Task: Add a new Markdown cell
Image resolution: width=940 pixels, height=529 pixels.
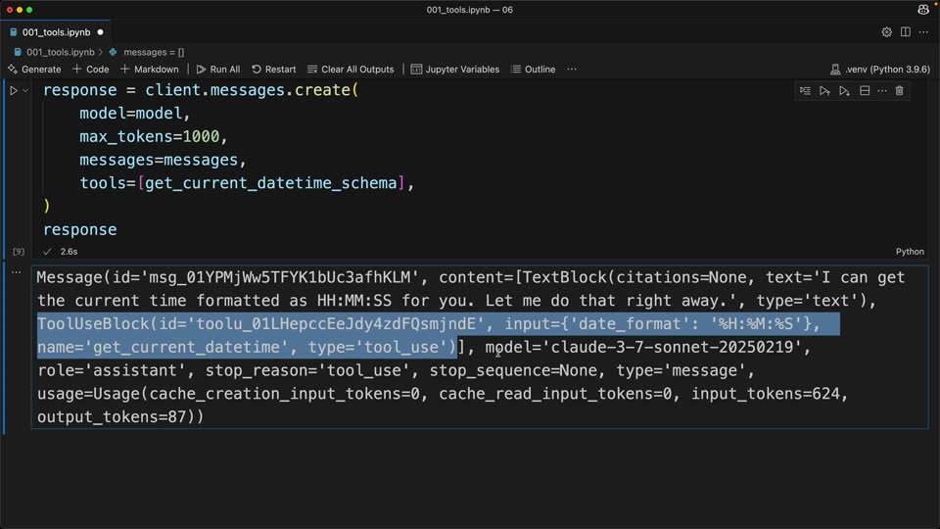Action: 149,70
